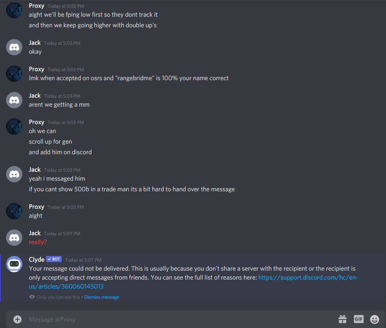Open the support.discord.com article link
Image resolution: width=386 pixels, height=328 pixels.
pos(193,282)
